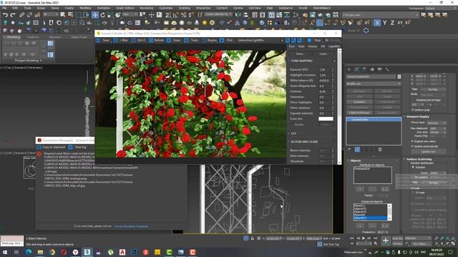Restrict transform to the Z axis

tap(392, 23)
